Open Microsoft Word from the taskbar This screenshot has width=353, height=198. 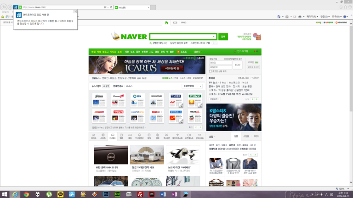(x=163, y=194)
